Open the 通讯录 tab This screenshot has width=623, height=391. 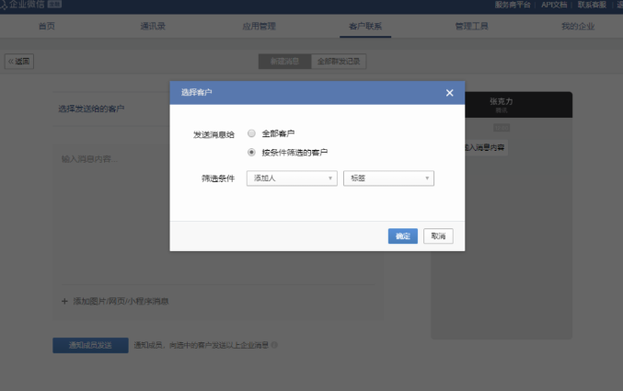click(x=153, y=26)
